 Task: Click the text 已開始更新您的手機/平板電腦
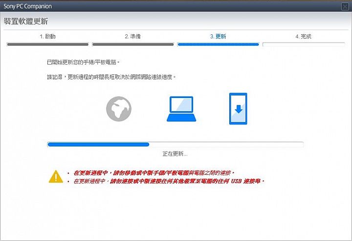(x=83, y=62)
